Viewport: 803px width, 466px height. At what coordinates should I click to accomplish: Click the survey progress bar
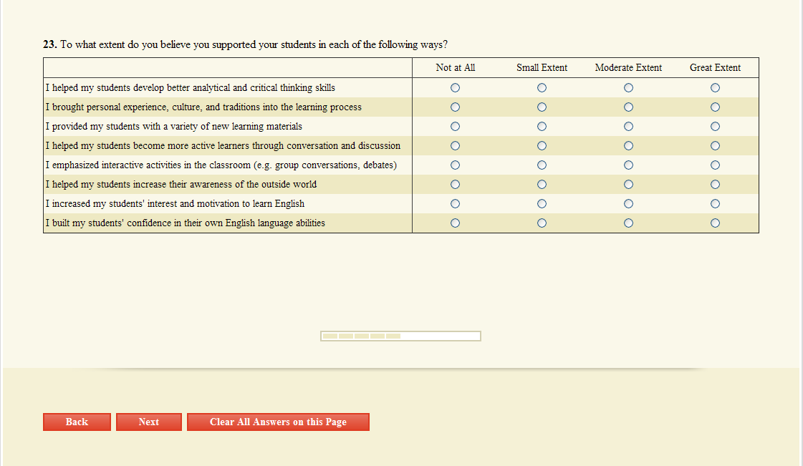400,336
